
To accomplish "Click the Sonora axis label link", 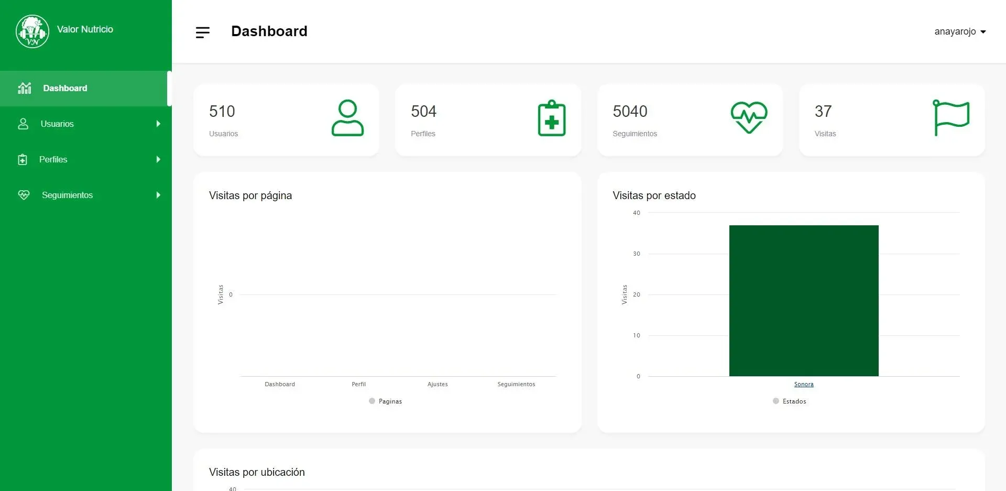I will [x=804, y=384].
